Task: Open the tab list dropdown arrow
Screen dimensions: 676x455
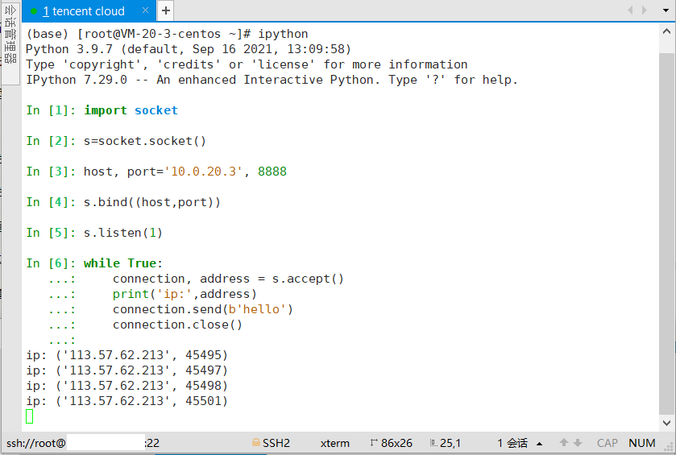Action: click(666, 10)
